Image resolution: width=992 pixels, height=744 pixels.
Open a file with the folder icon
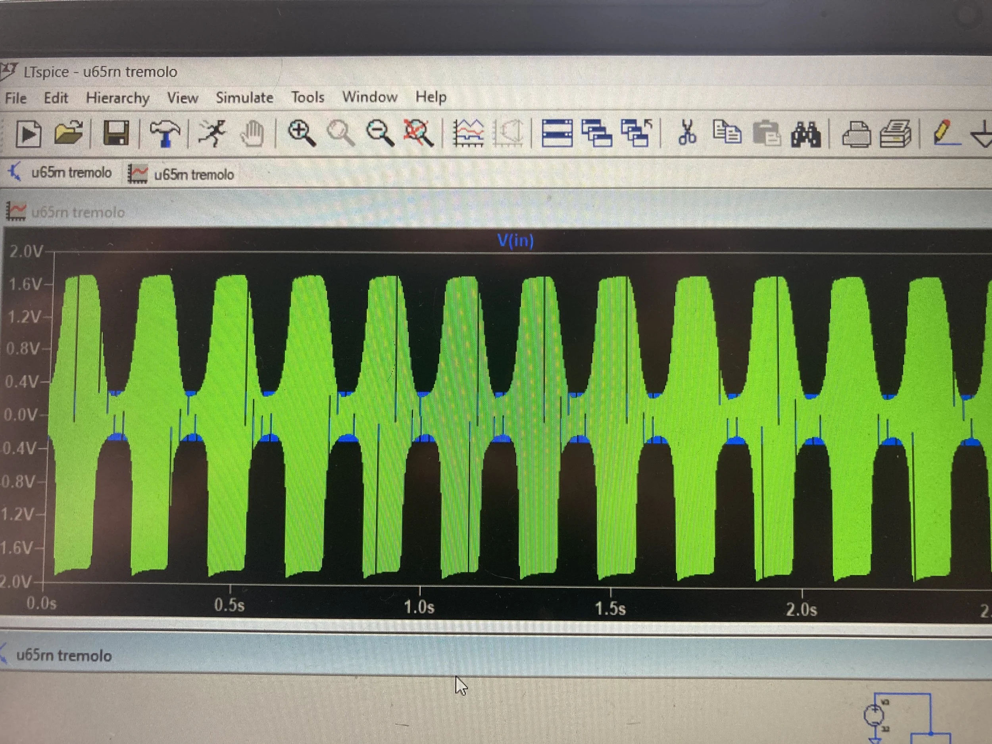69,133
